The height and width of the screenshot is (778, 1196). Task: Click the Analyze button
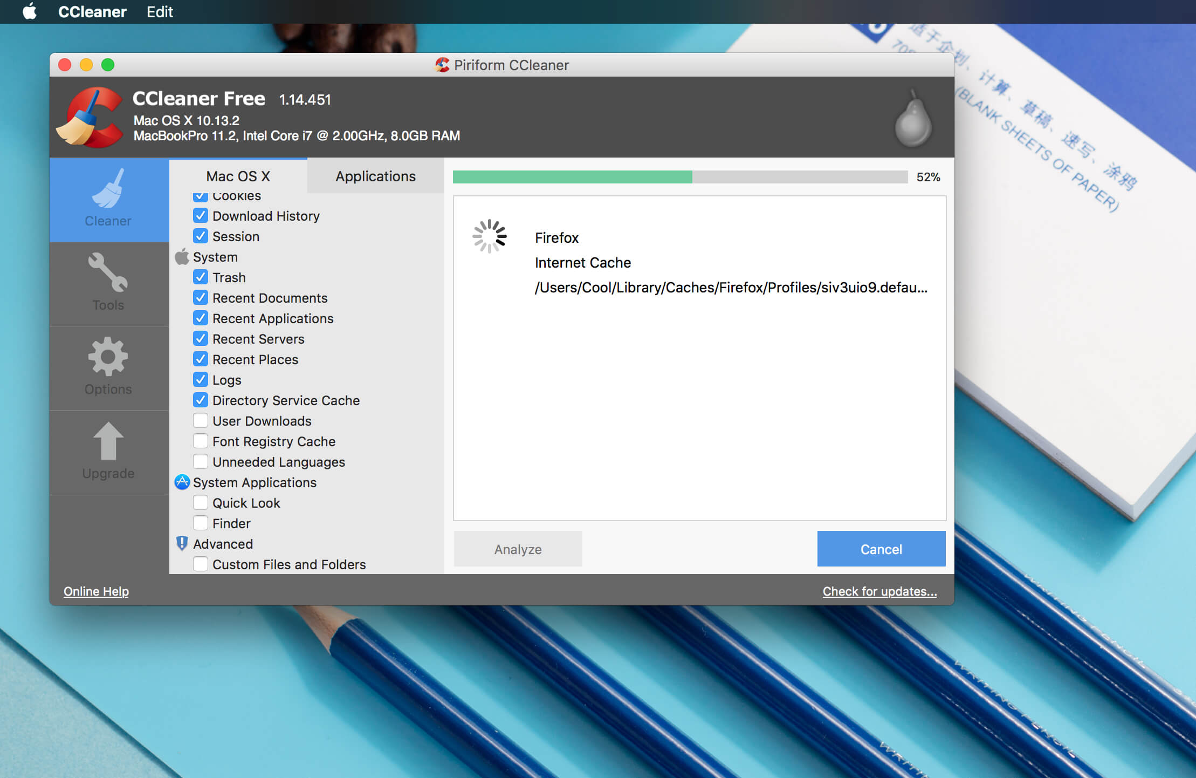(518, 549)
